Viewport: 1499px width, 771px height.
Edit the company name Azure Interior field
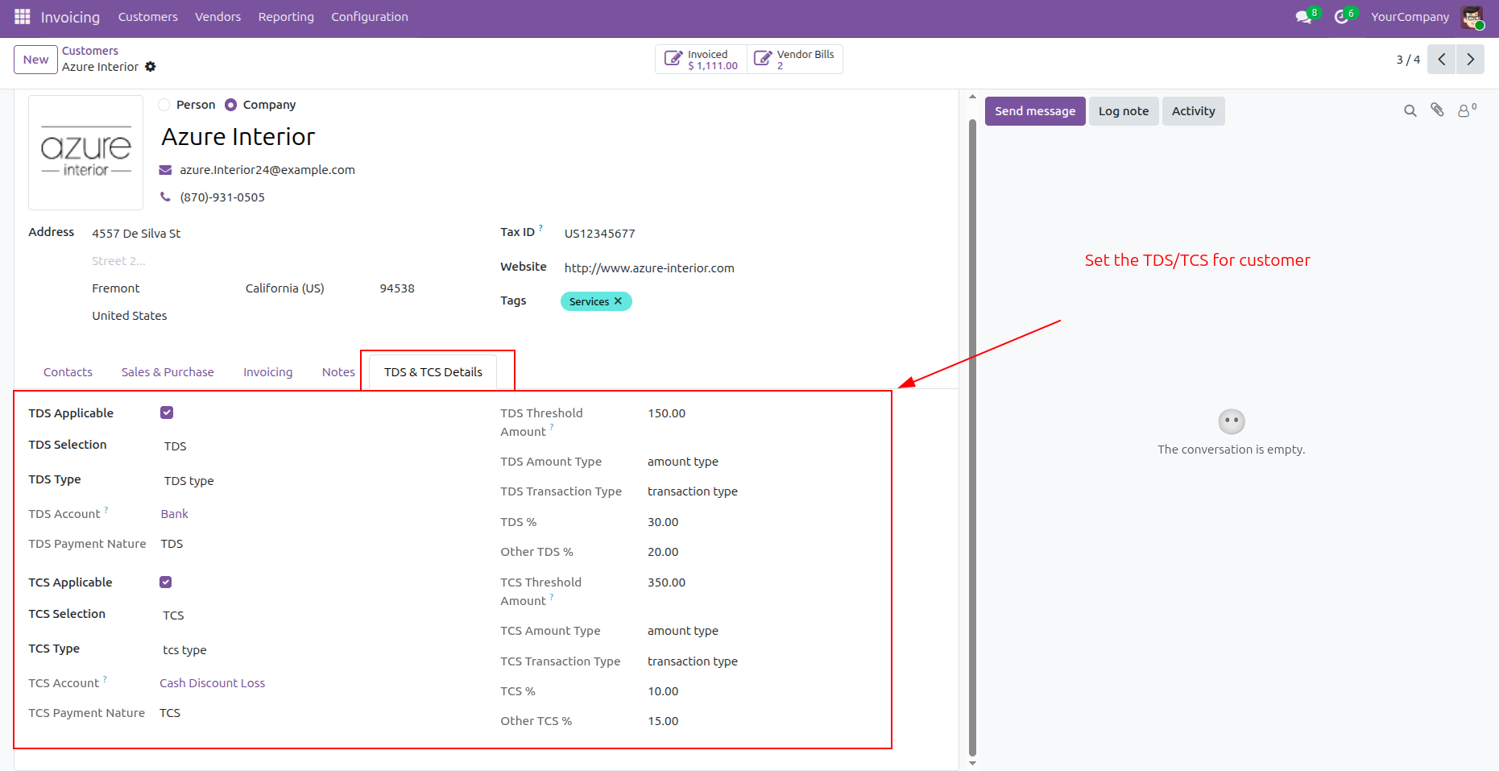click(x=238, y=137)
